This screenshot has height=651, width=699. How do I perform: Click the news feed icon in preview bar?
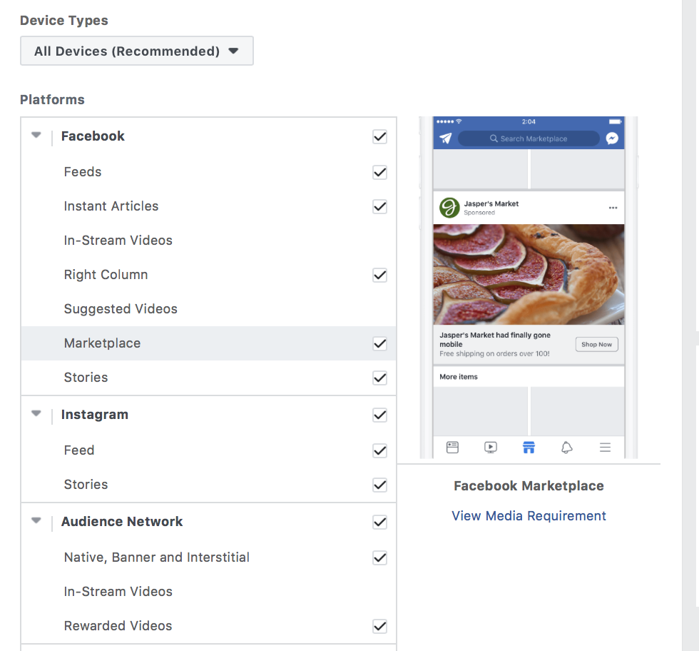[452, 448]
